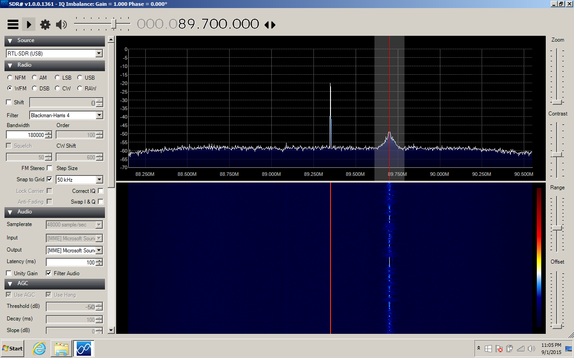Click the 89.000M frequency axis label
Screen dimensions: 574x358
pyautogui.click(x=271, y=174)
